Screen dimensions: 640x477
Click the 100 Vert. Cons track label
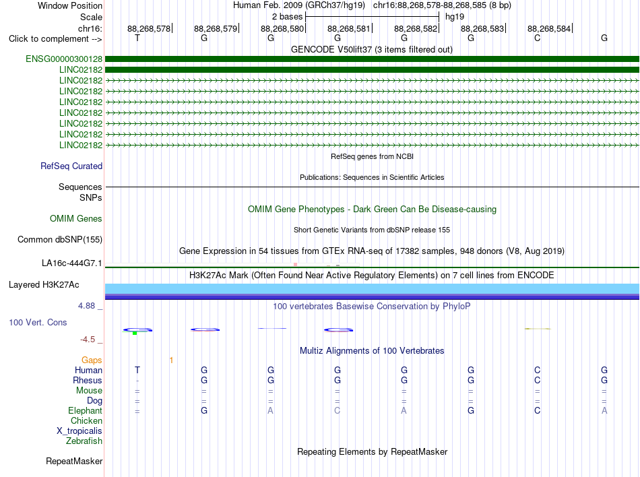(38, 322)
